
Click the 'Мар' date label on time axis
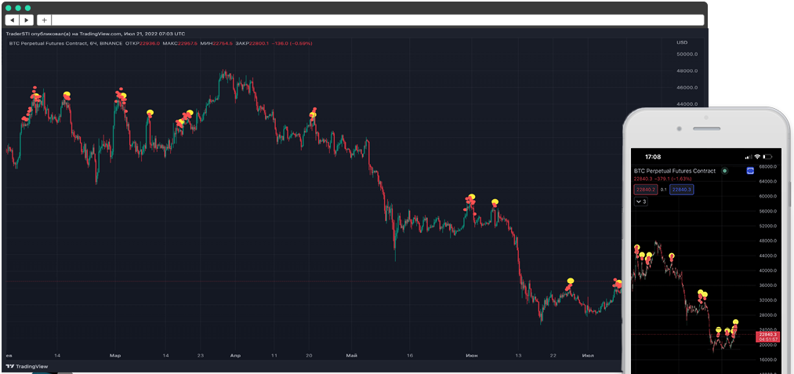115,356
